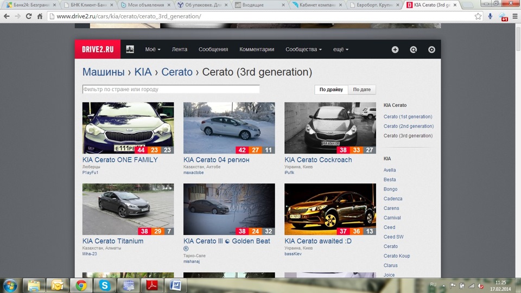Viewport: 521px width, 293px height.
Task: Open Skype from taskbar
Action: [x=104, y=285]
